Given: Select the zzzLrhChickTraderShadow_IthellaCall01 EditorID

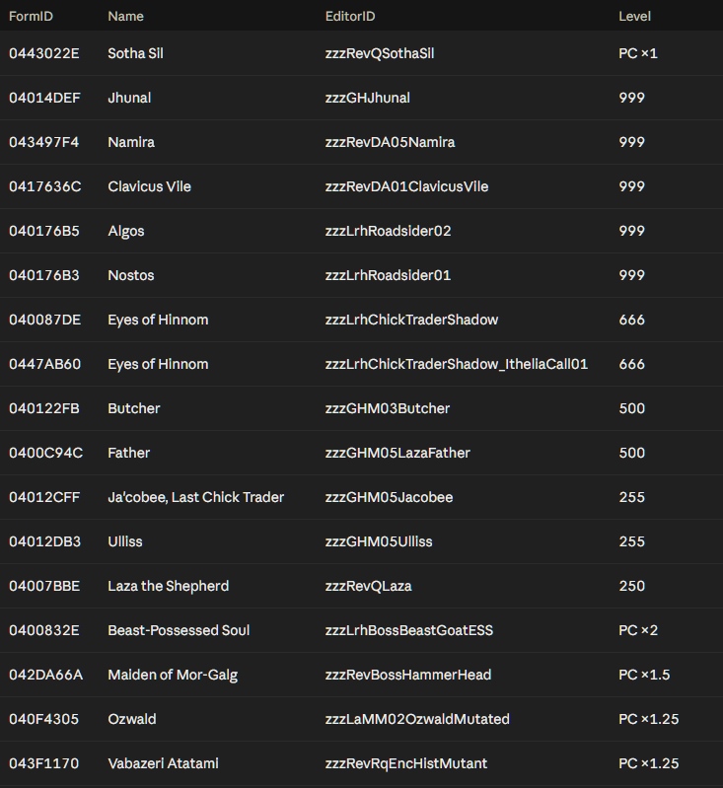Looking at the screenshot, I should point(457,364).
